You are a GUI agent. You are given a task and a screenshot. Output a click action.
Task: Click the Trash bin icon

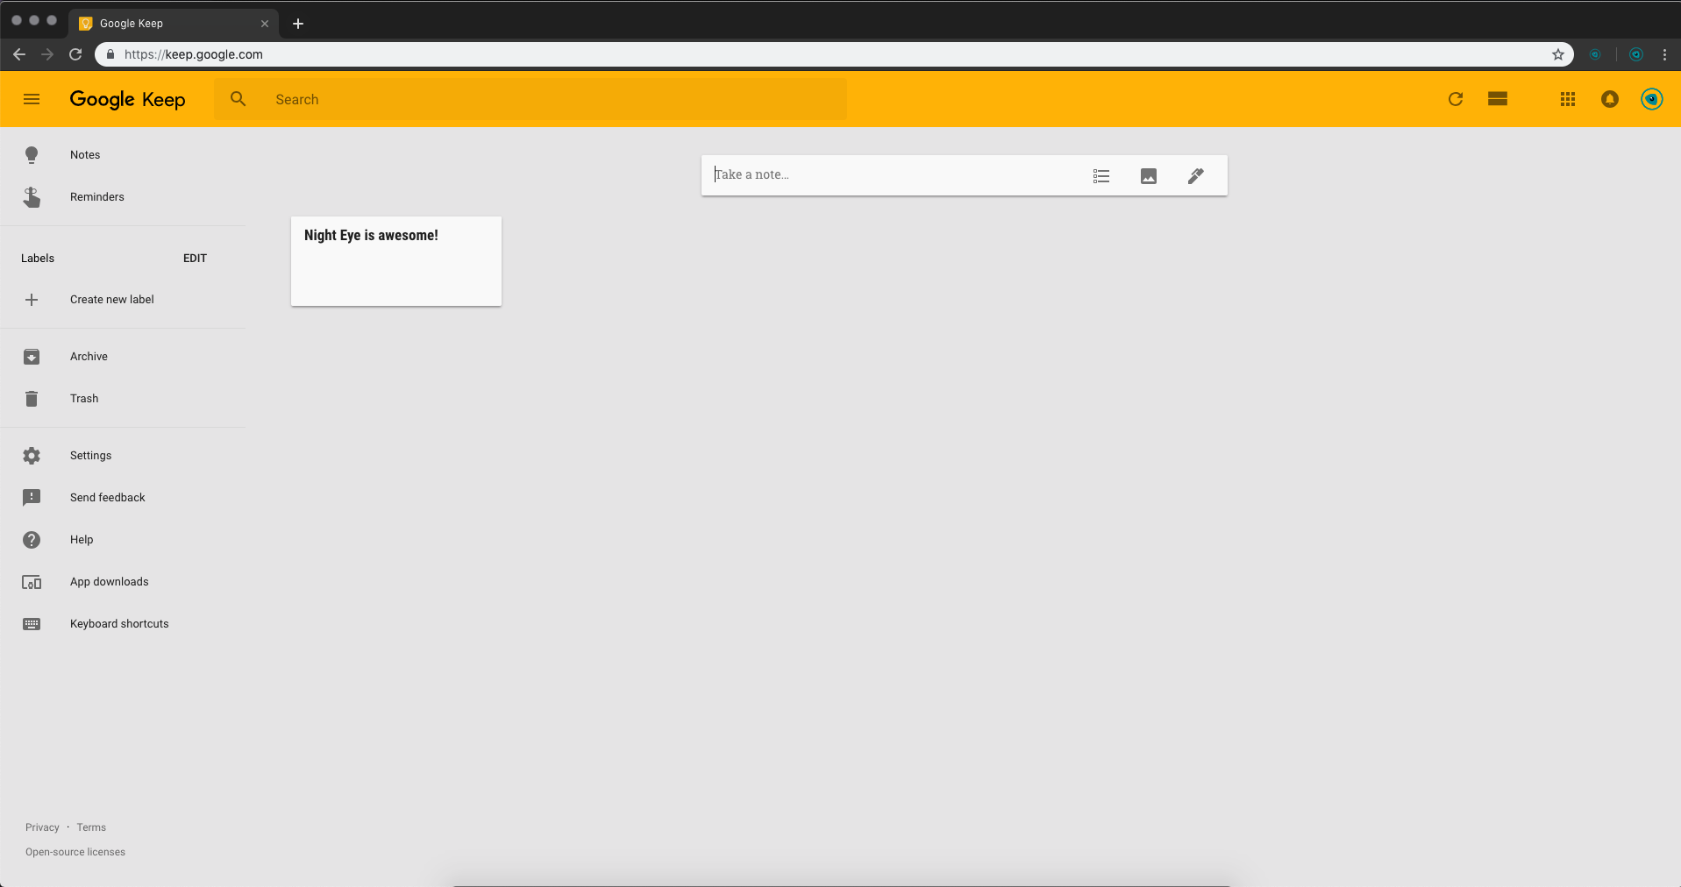pyautogui.click(x=32, y=399)
